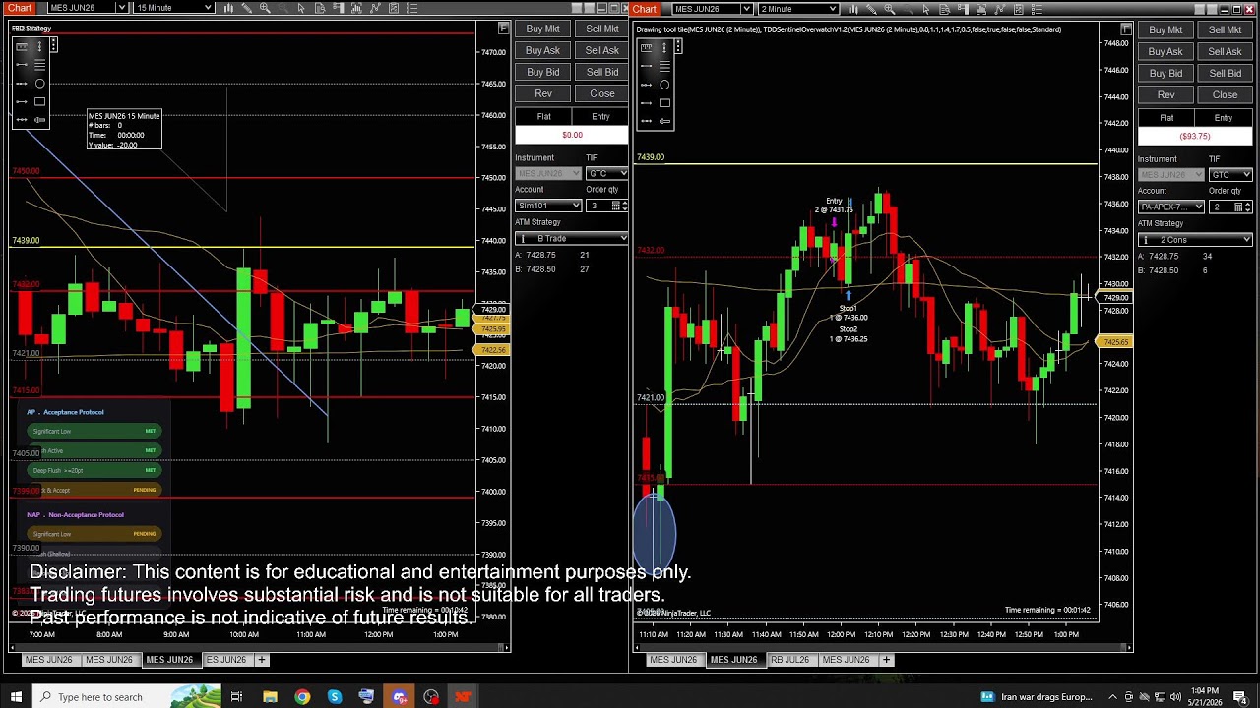Open File Explorer from the taskbar
The height and width of the screenshot is (708, 1260).
coord(270,697)
